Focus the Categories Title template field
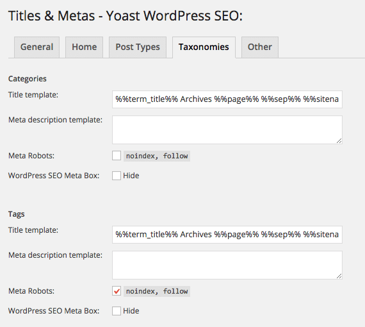365x327 pixels. point(227,99)
